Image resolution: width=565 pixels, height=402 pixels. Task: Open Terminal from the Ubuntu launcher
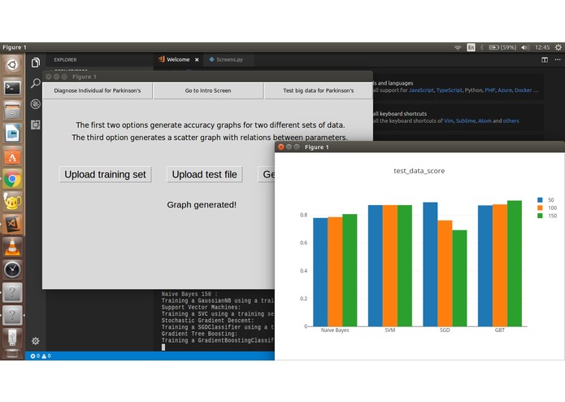pos(12,88)
